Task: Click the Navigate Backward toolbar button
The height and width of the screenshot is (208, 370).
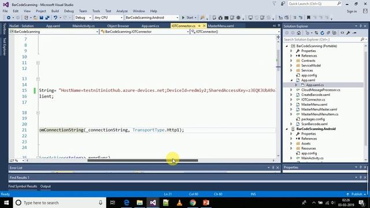Action: coord(9,18)
